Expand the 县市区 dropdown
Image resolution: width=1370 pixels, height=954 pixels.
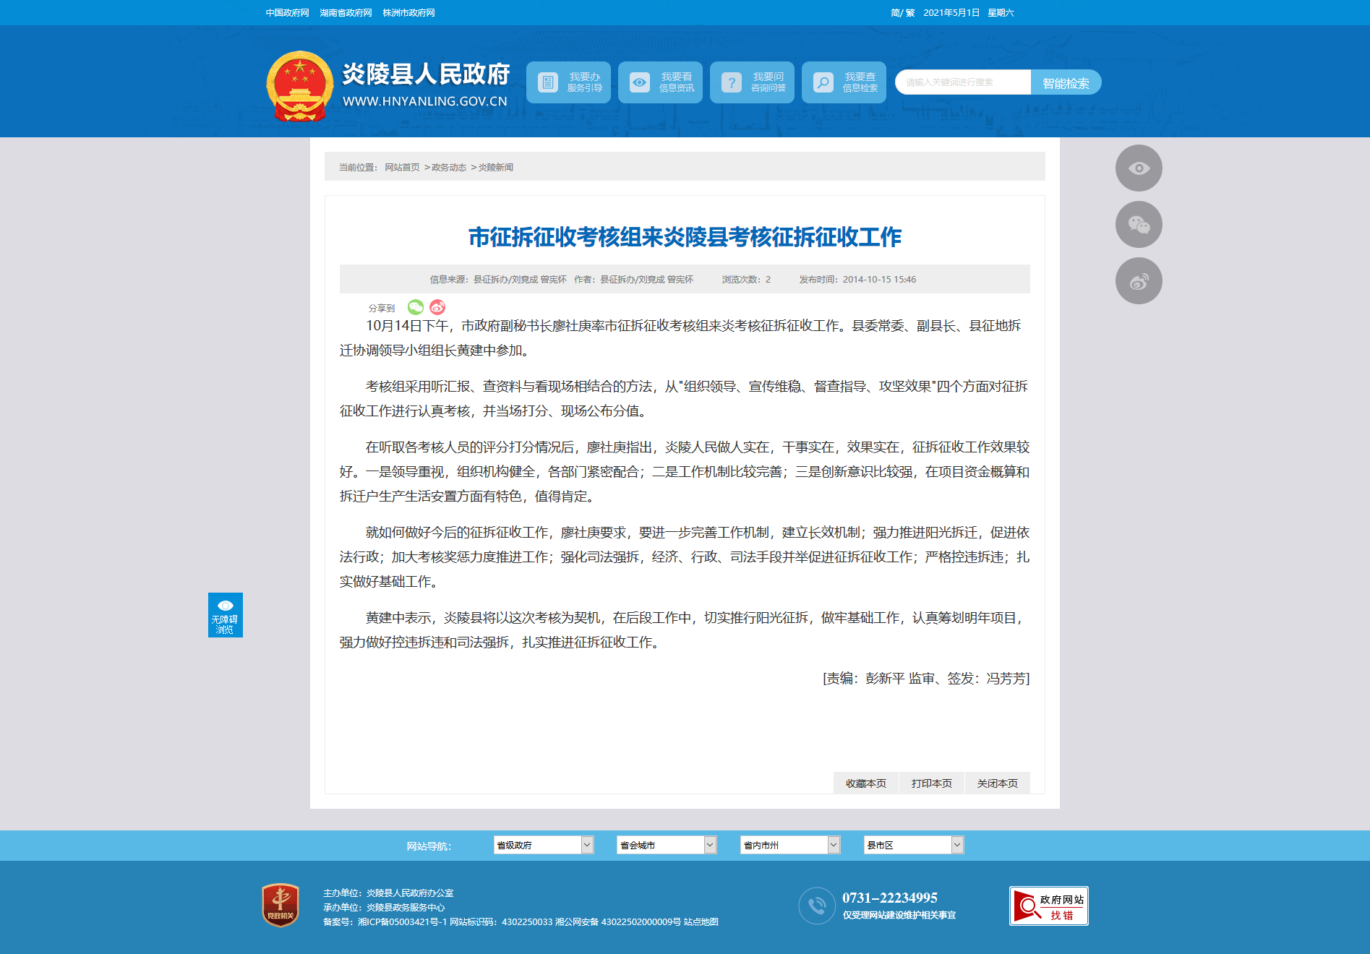point(914,845)
